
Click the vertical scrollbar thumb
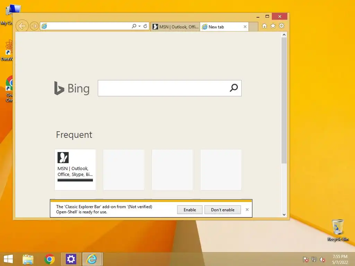click(x=284, y=100)
